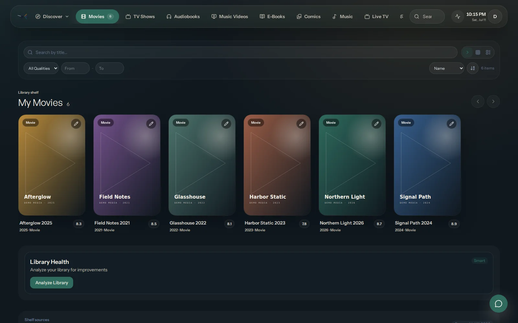The height and width of the screenshot is (323, 518).
Task: Edit the Northern Light movie
Action: coord(377,124)
